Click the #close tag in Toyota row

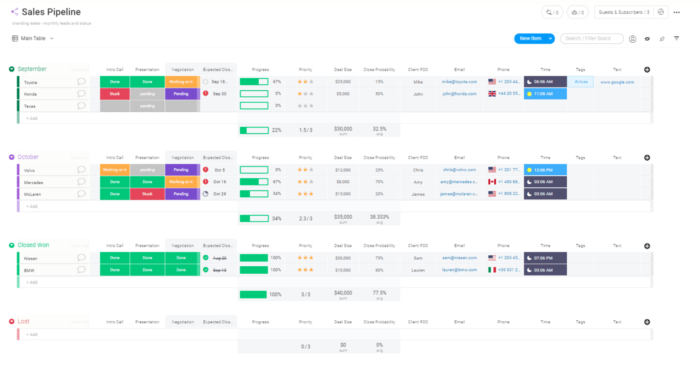581,82
